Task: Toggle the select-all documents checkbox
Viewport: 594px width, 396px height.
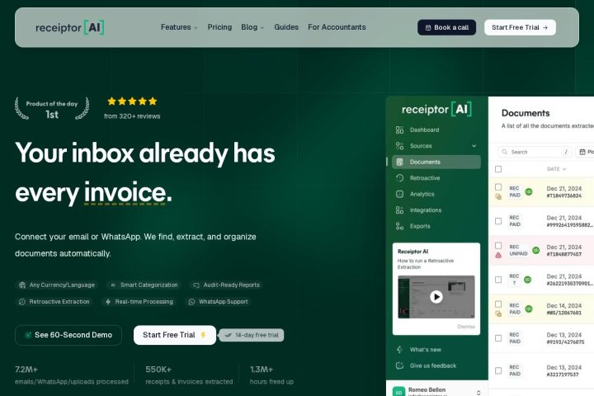Action: (x=498, y=169)
